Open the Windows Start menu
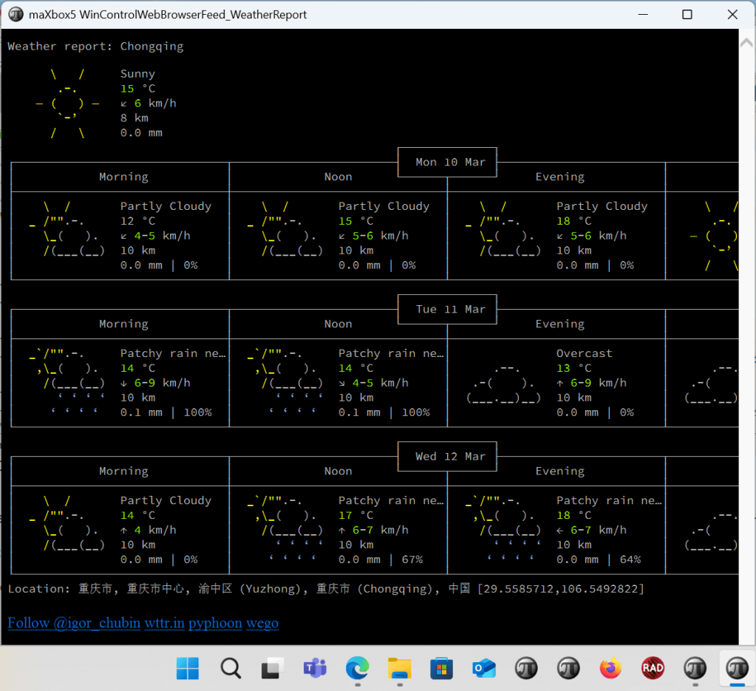Viewport: 756px width, 691px height. pos(188,669)
